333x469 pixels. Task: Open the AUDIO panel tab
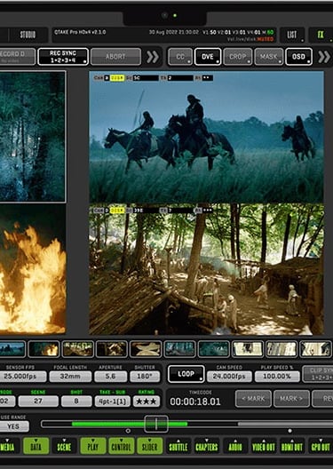click(235, 446)
